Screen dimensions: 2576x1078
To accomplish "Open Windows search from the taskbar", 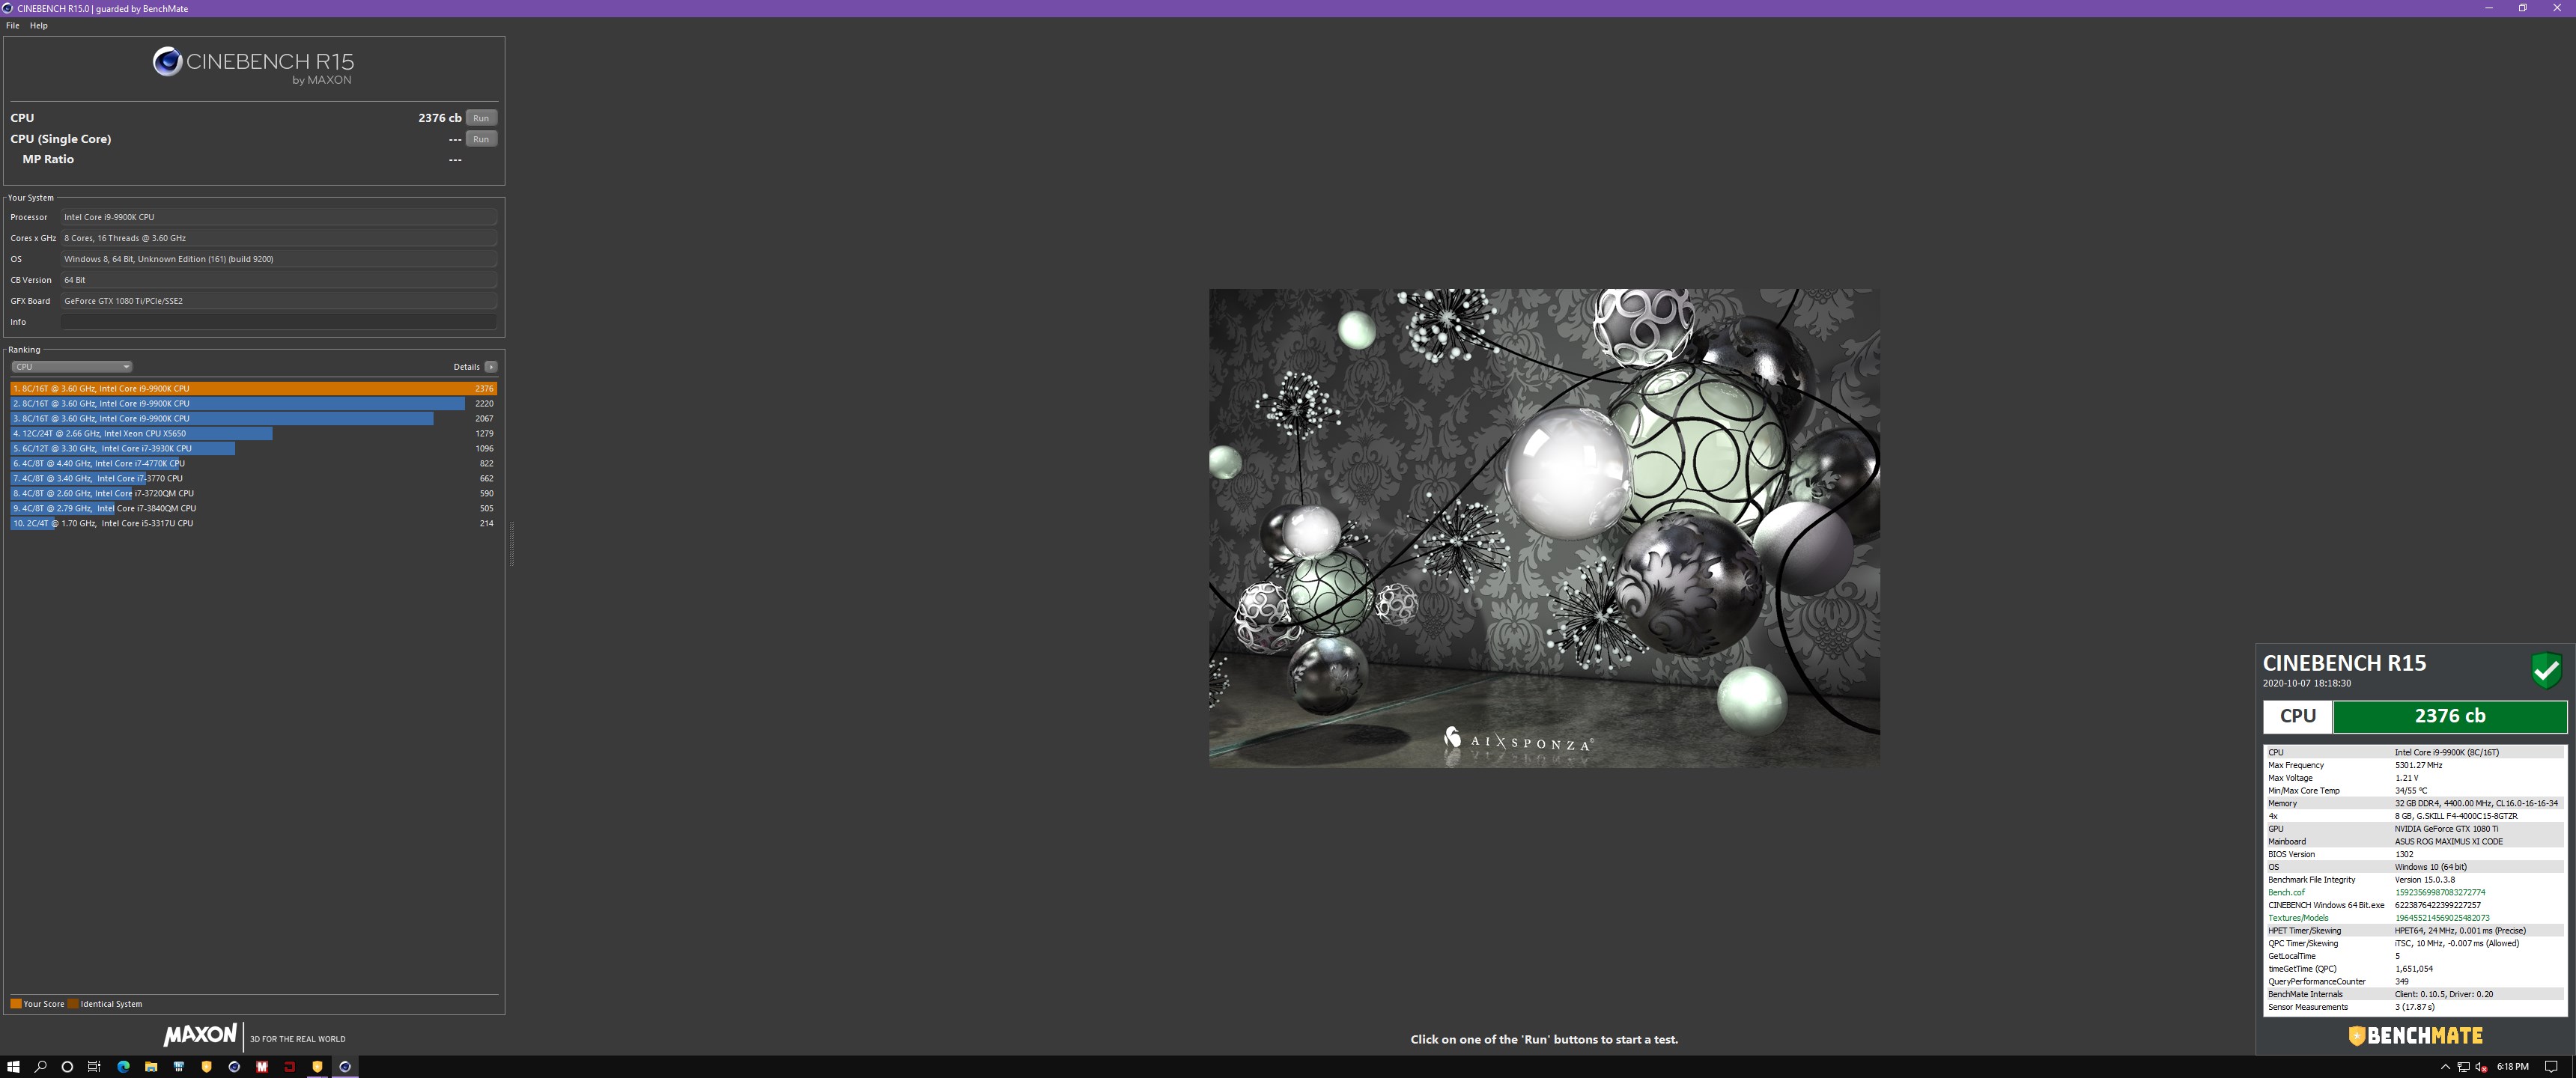I will point(41,1067).
